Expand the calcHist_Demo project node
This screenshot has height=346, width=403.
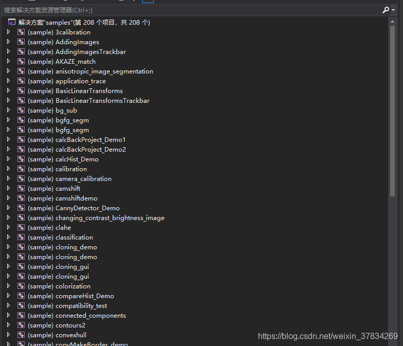pyautogui.click(x=8, y=159)
